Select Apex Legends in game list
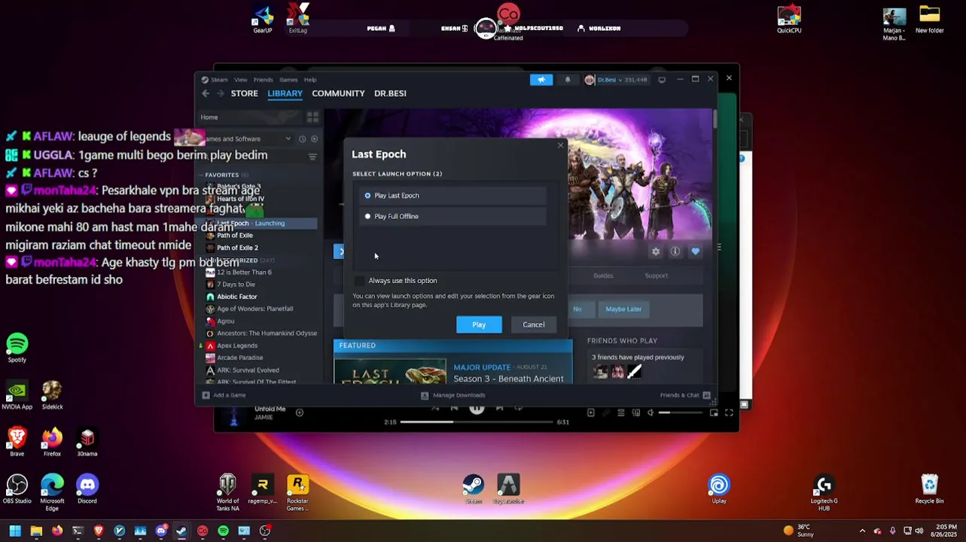 click(236, 346)
